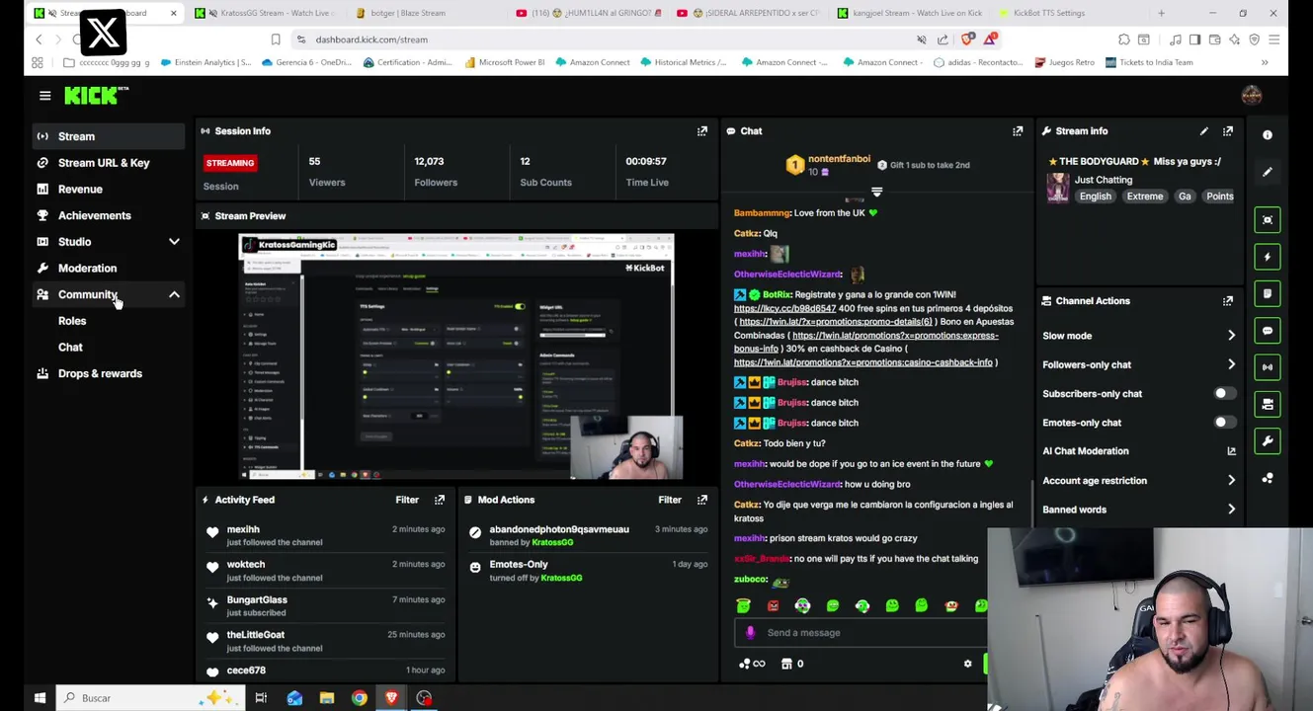Expand Slow mode options

pos(1231,336)
